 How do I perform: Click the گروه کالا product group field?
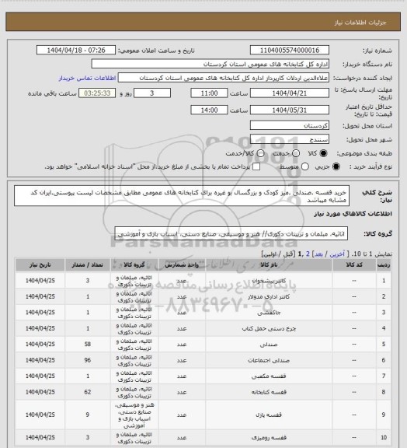click(231, 233)
